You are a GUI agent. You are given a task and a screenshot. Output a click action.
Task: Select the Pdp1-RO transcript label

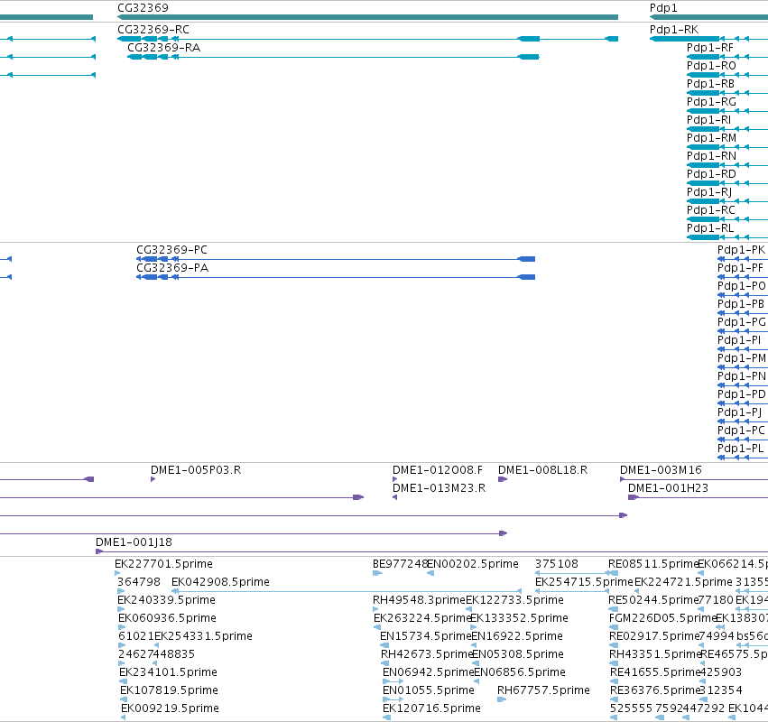click(711, 66)
